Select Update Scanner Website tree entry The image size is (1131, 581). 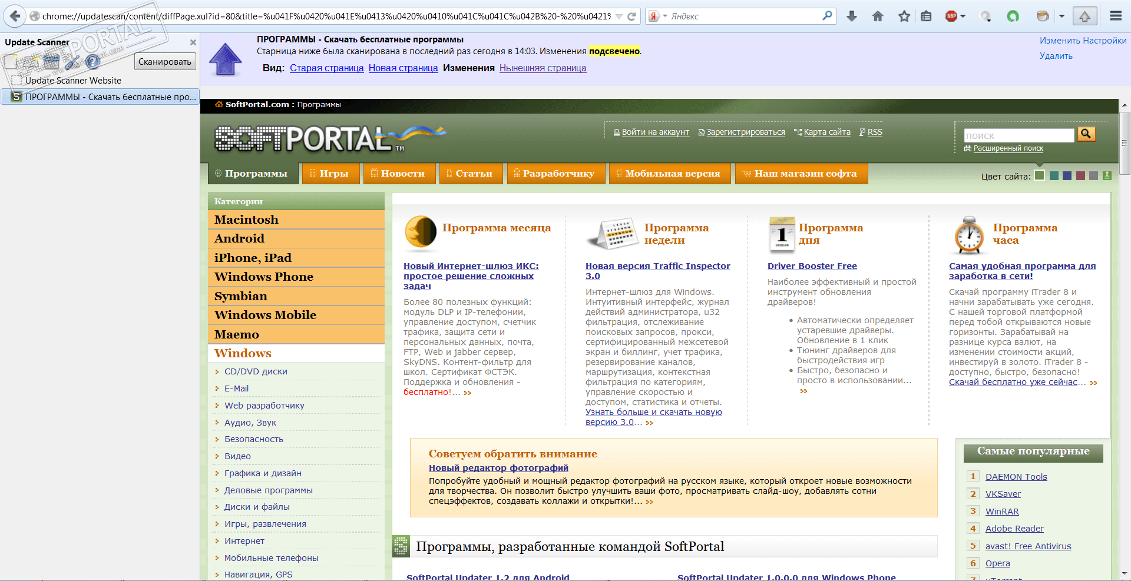pyautogui.click(x=73, y=81)
